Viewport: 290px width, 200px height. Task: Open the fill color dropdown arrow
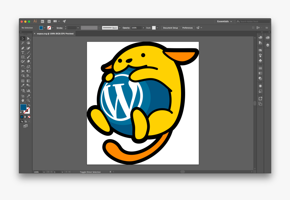[45, 28]
